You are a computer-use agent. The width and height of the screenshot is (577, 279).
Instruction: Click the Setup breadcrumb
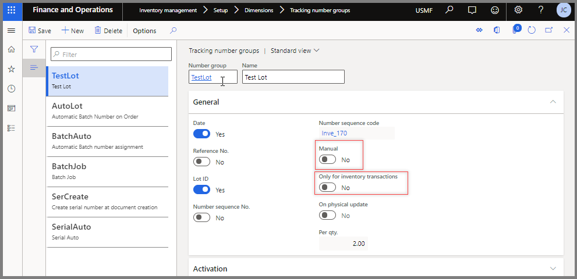(221, 10)
